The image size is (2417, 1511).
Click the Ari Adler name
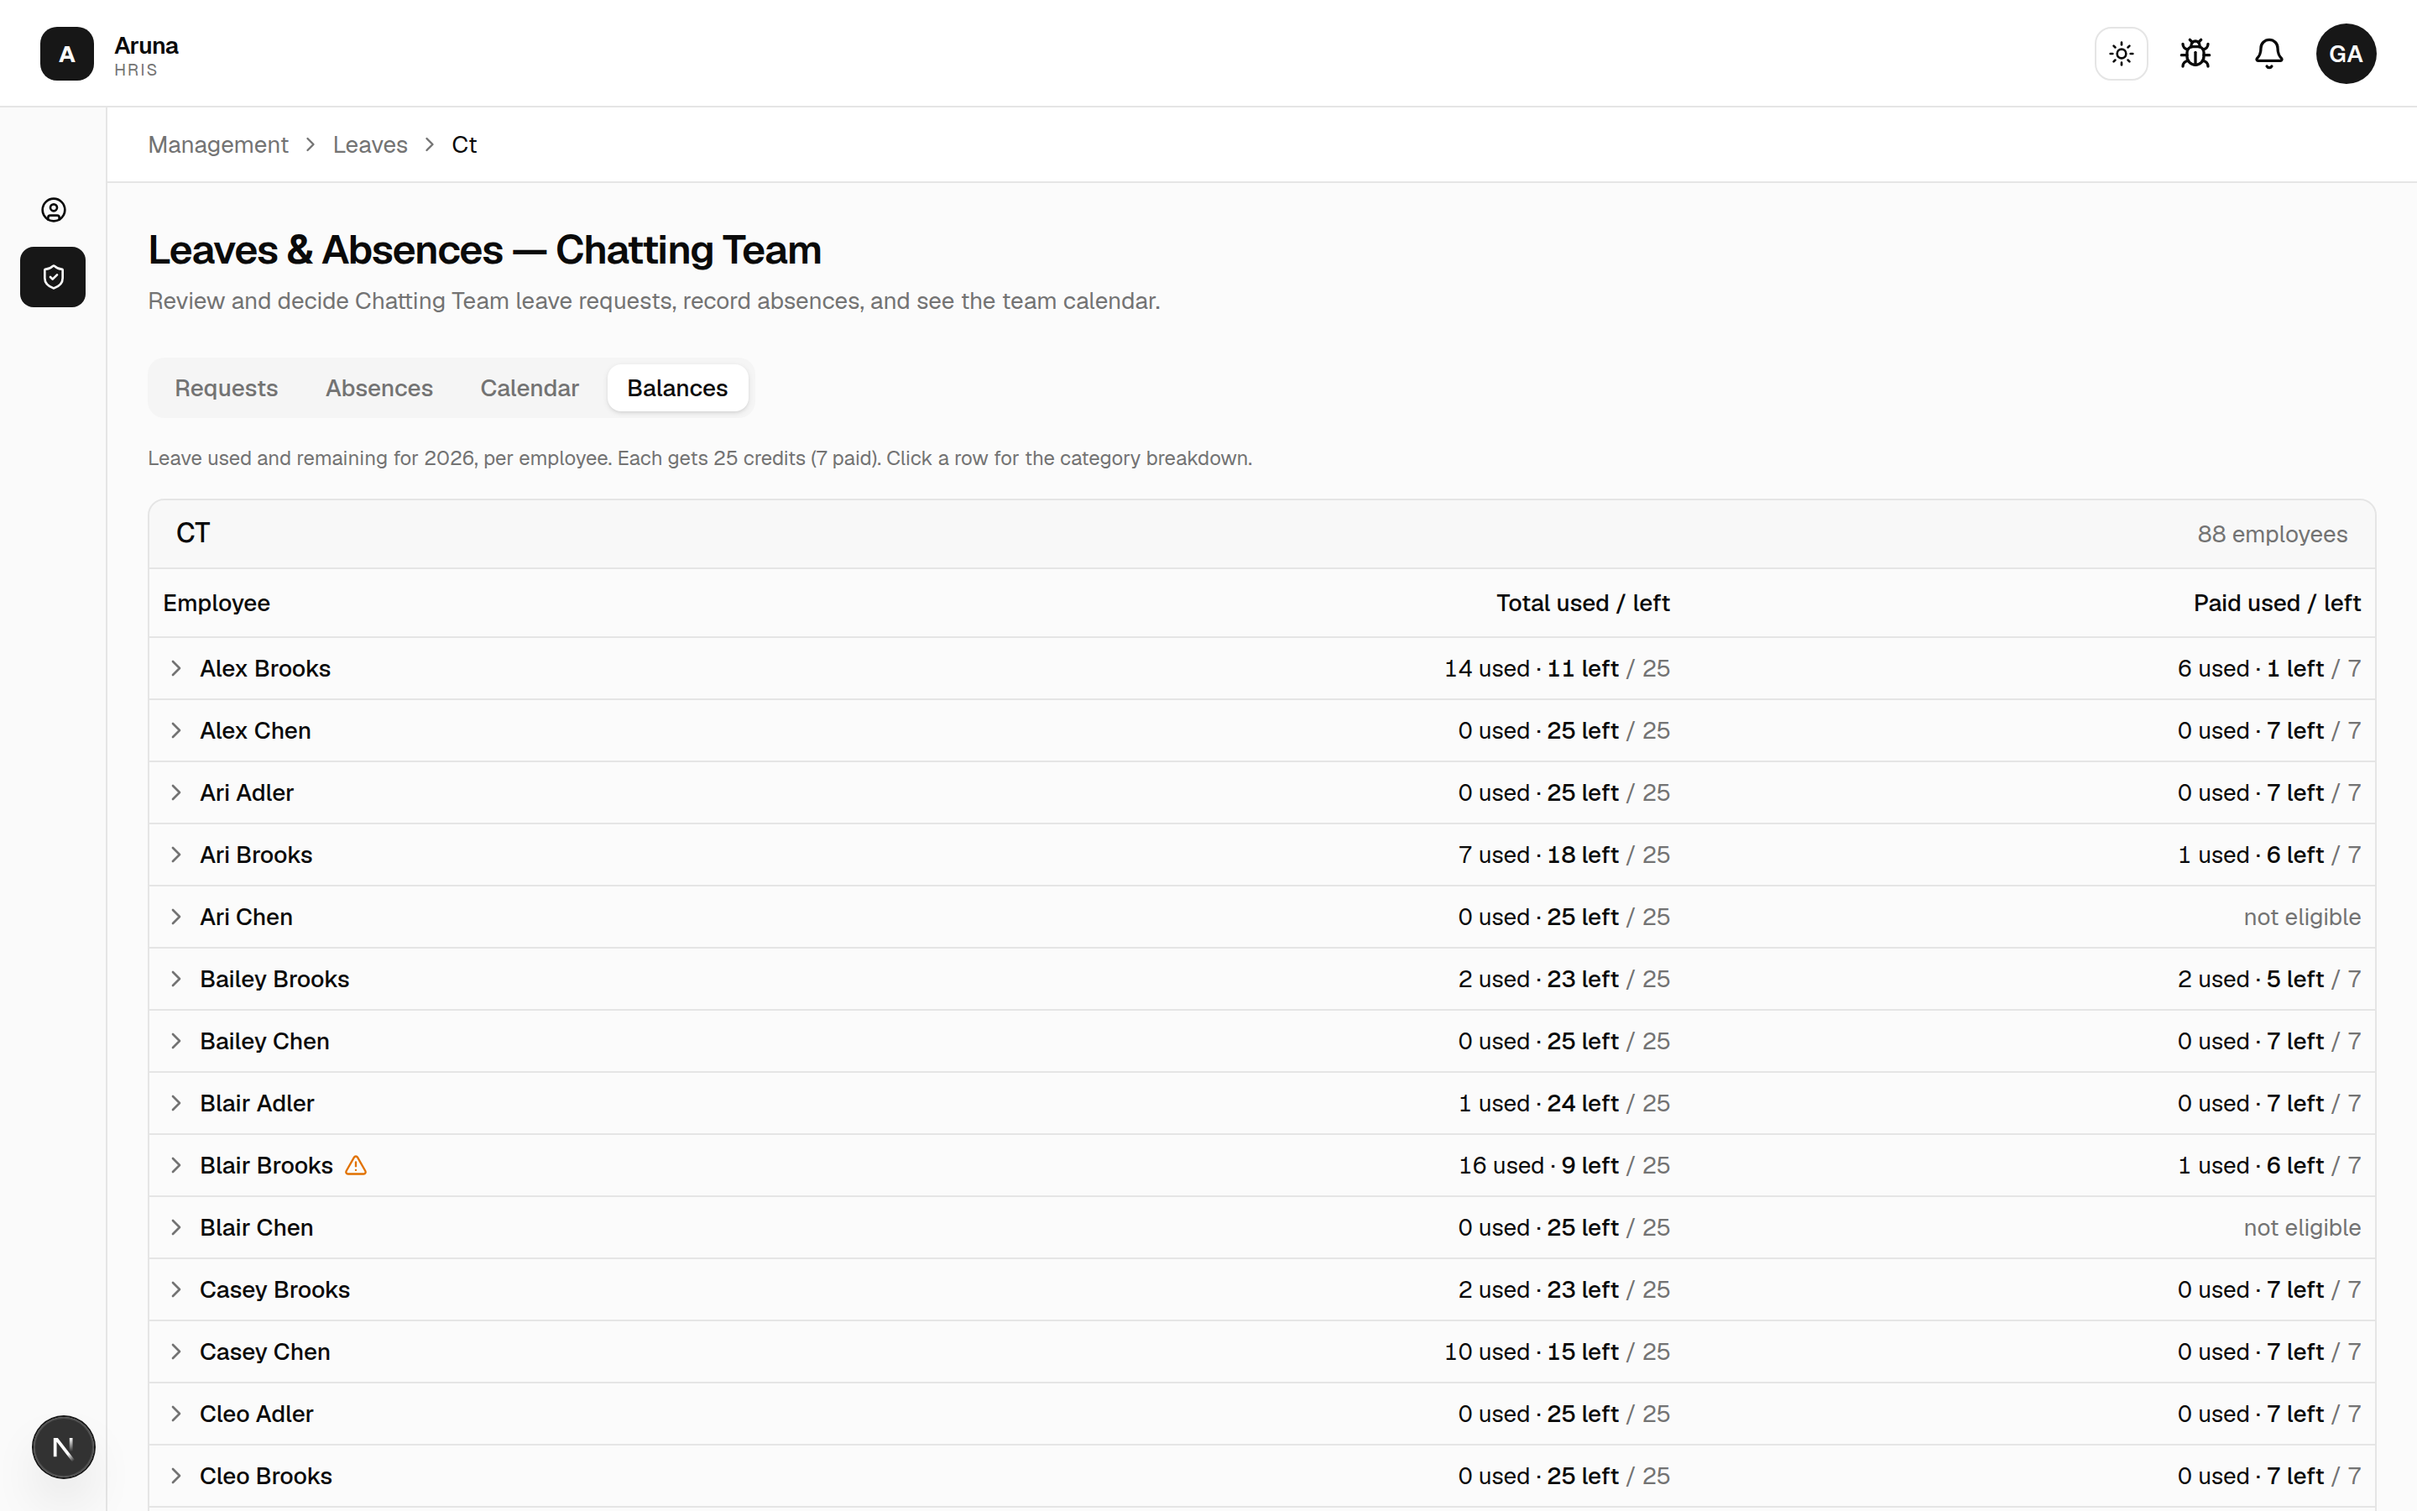(x=247, y=792)
